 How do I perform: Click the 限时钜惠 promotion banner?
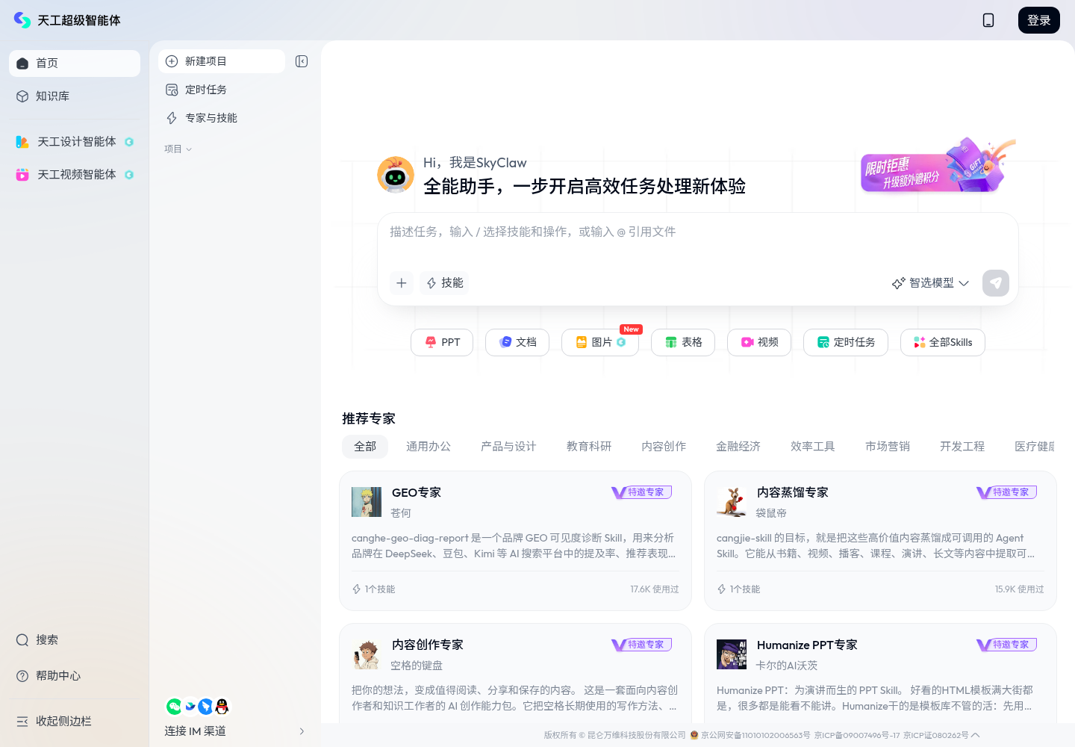click(x=937, y=168)
